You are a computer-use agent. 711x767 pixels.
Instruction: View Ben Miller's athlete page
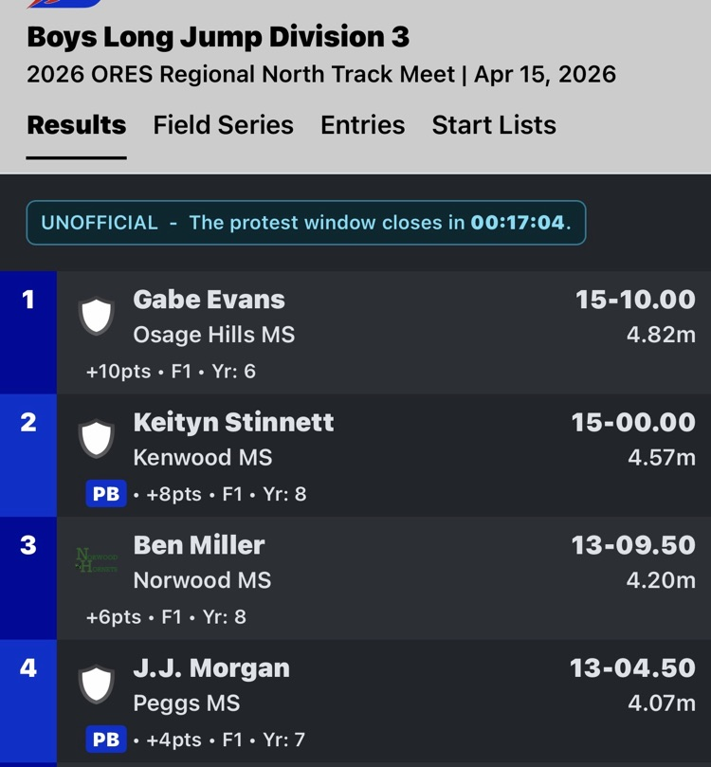click(x=199, y=545)
